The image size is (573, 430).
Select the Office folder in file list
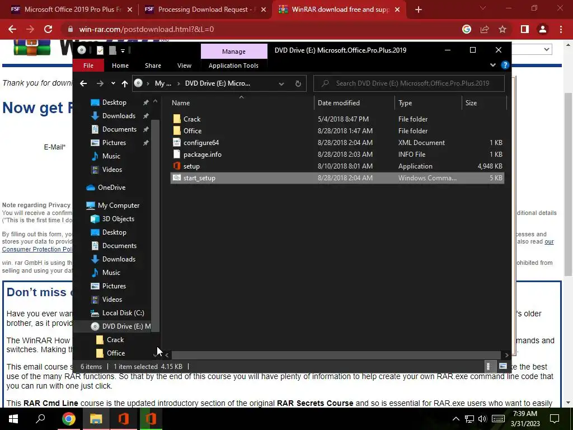tap(337, 131)
